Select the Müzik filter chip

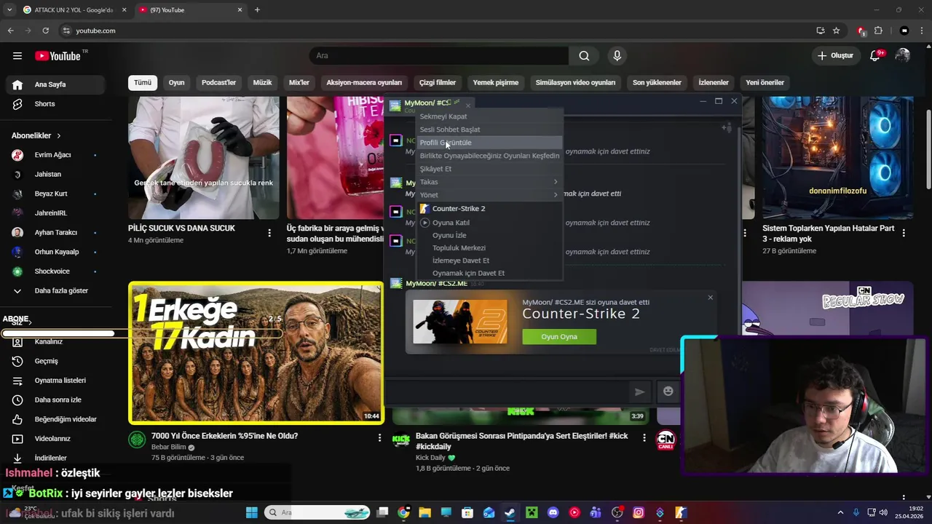262,83
